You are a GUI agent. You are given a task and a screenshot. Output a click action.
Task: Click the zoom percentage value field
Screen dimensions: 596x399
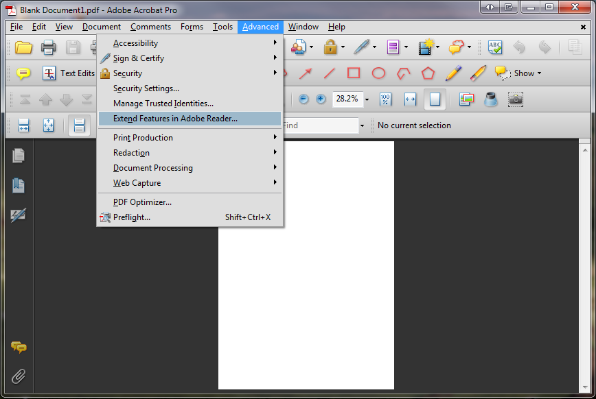coord(347,99)
